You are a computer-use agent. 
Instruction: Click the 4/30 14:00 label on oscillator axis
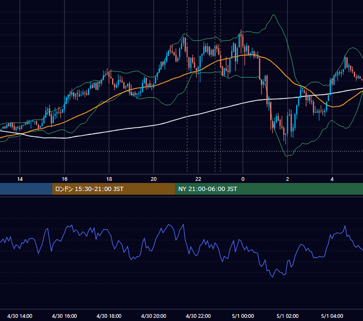20,316
